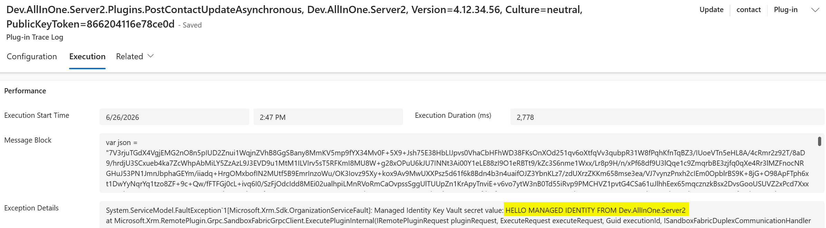Screen dimensions: 826x228
Task: Click the 'var json =' line
Action: [x=122, y=143]
